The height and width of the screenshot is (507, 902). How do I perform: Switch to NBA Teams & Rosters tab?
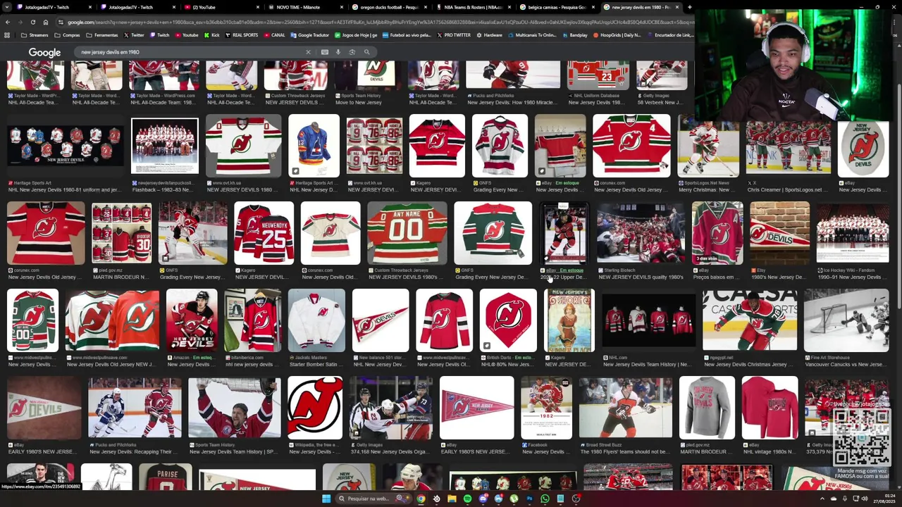tap(475, 7)
